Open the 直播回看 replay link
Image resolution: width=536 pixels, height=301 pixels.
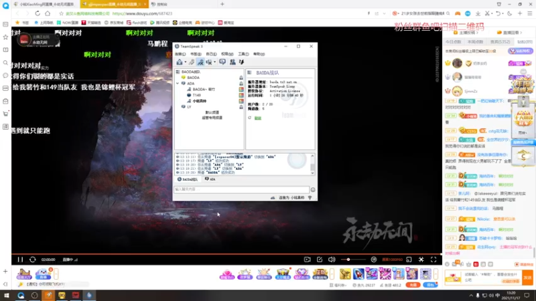click(x=510, y=33)
